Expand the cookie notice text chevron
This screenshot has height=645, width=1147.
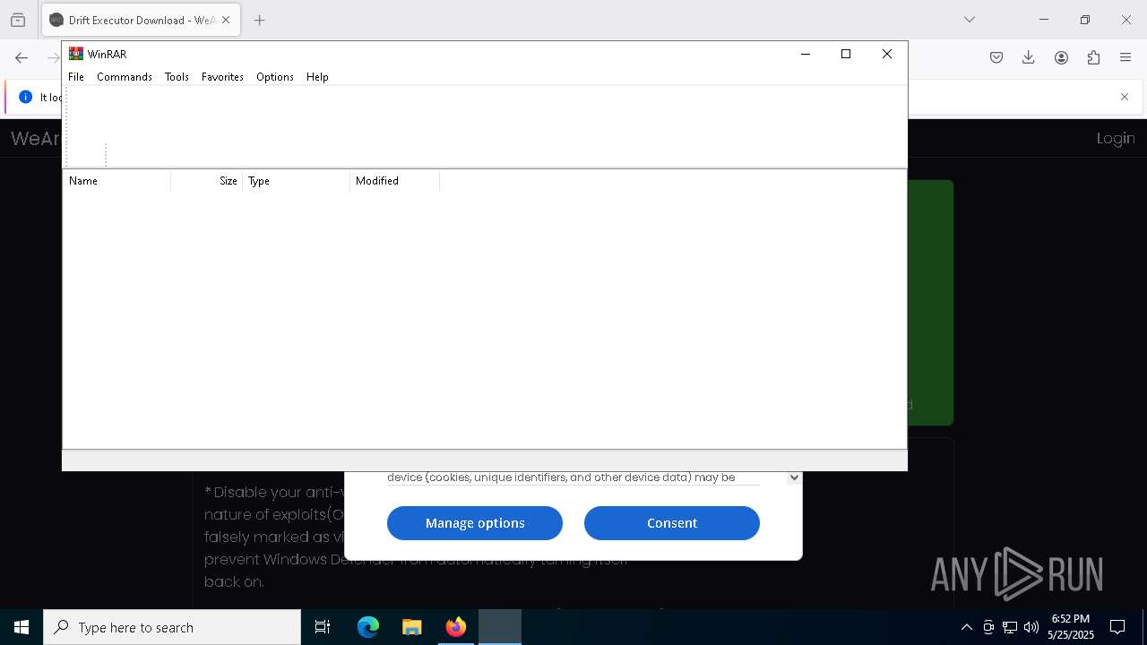(794, 477)
